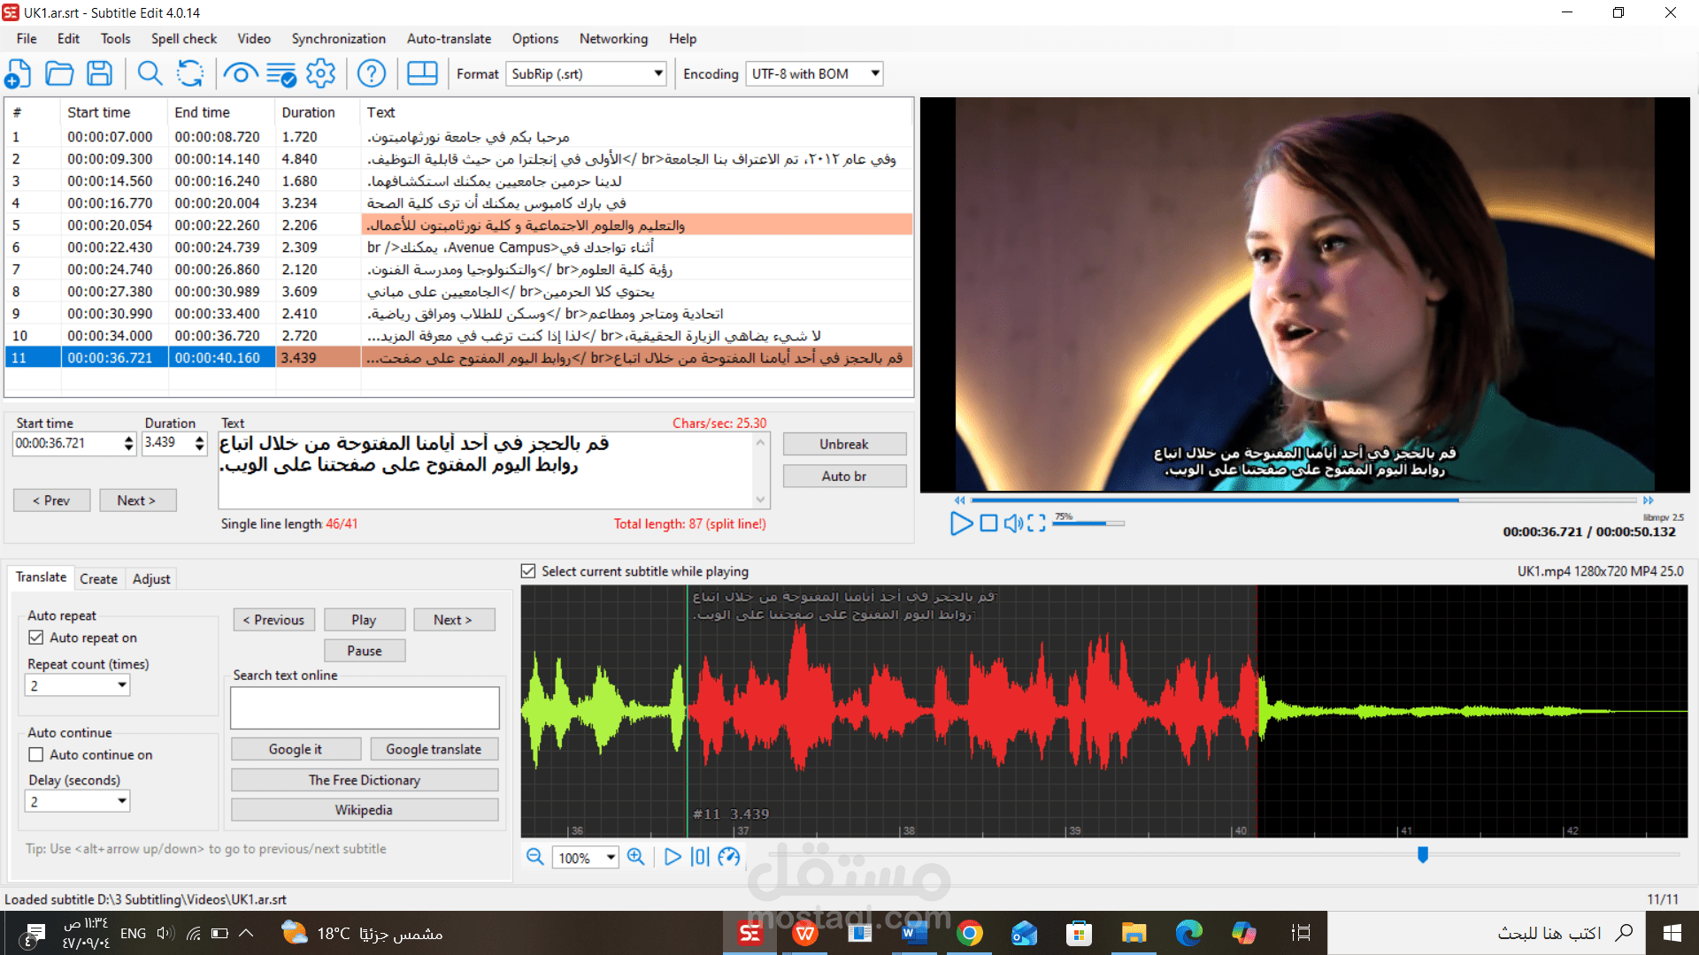This screenshot has height=955, width=1699.
Task: Uncheck Select current subtitle while playing
Action: 527,570
